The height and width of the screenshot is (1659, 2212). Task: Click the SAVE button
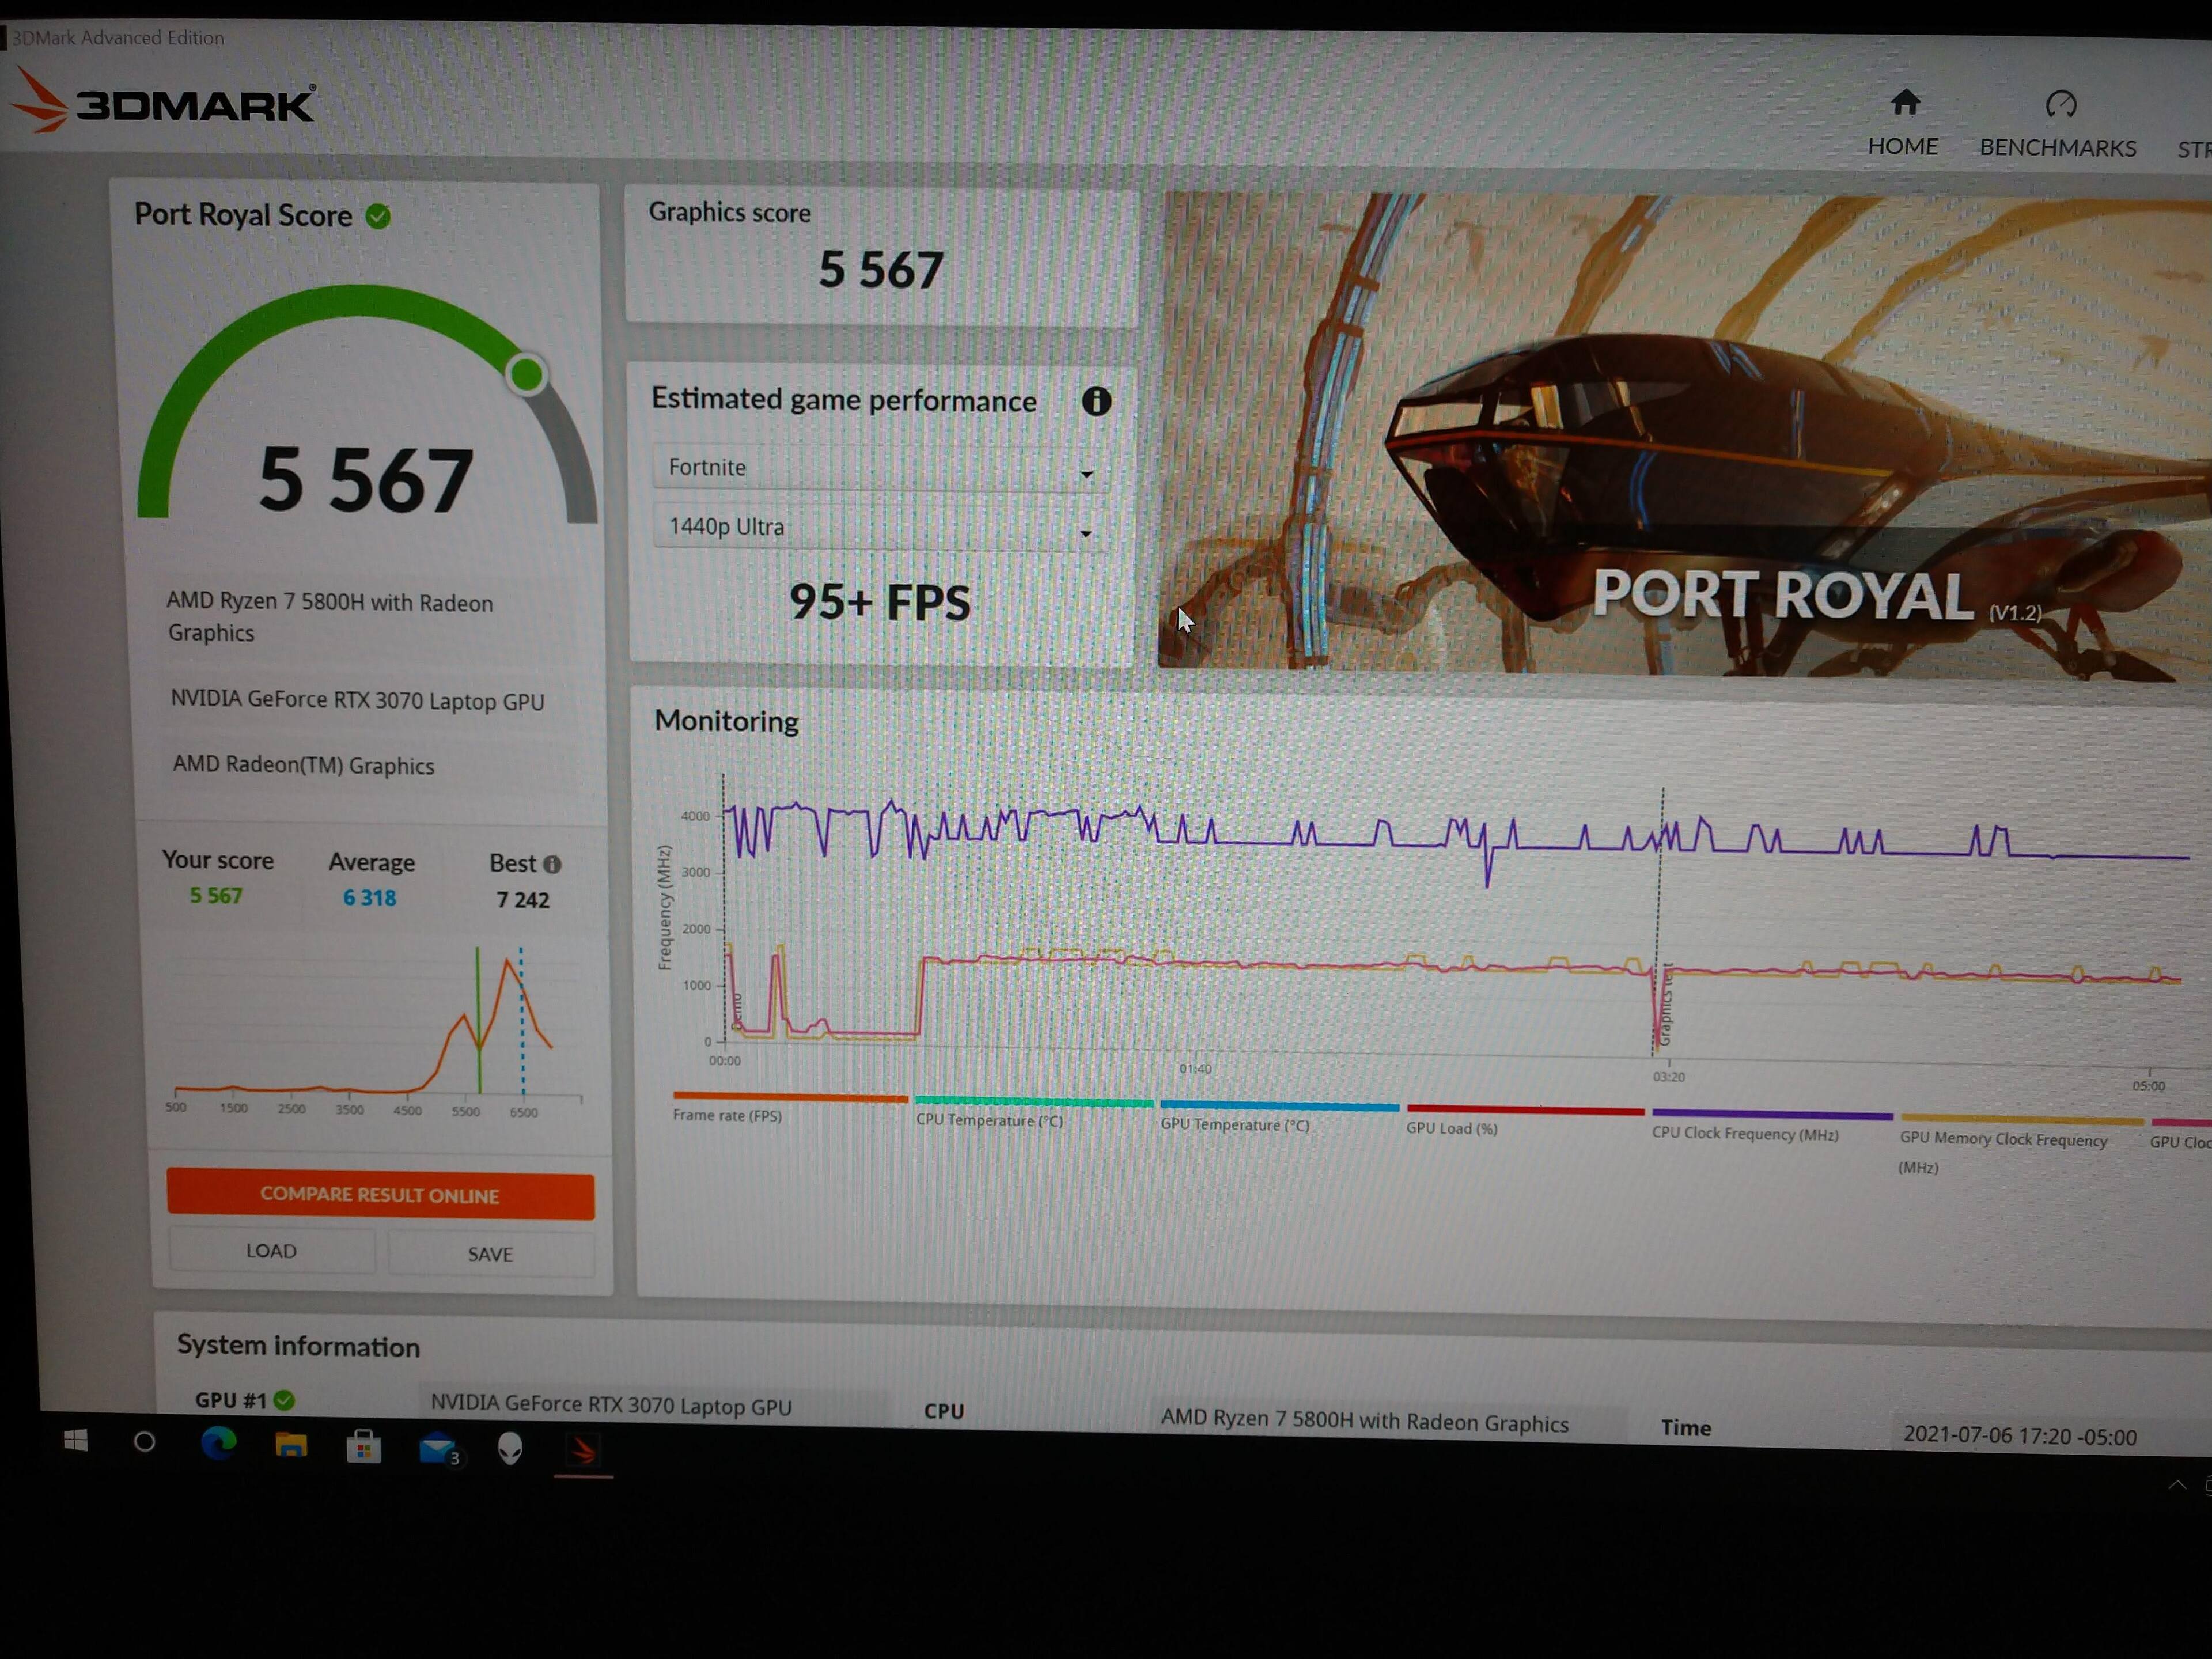(490, 1254)
